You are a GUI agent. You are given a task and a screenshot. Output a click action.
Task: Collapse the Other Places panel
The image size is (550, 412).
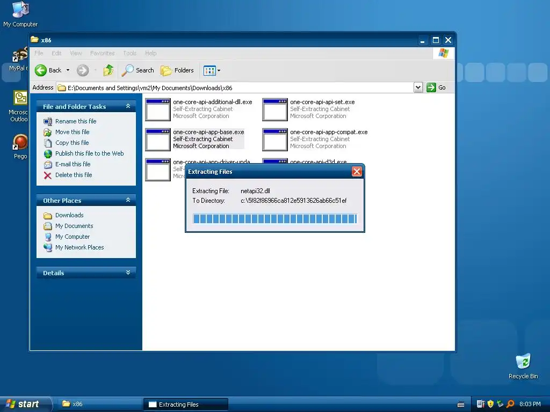128,200
